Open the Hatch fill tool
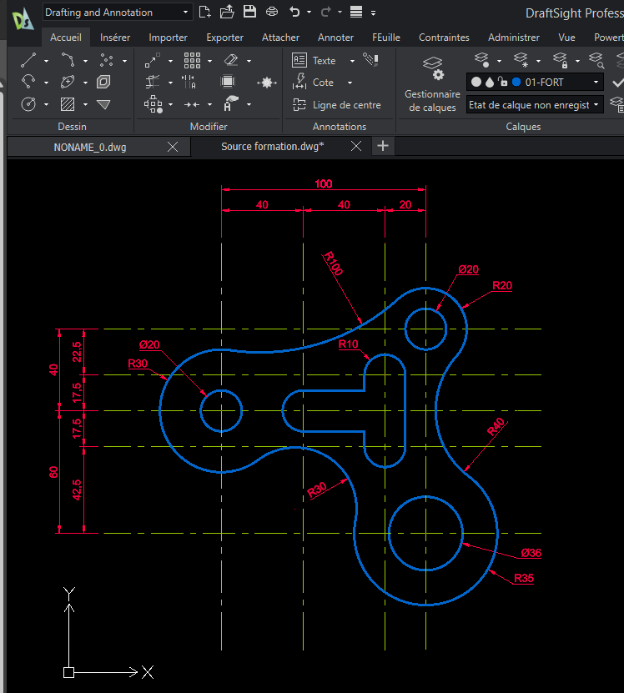This screenshot has height=693, width=624. tap(68, 104)
